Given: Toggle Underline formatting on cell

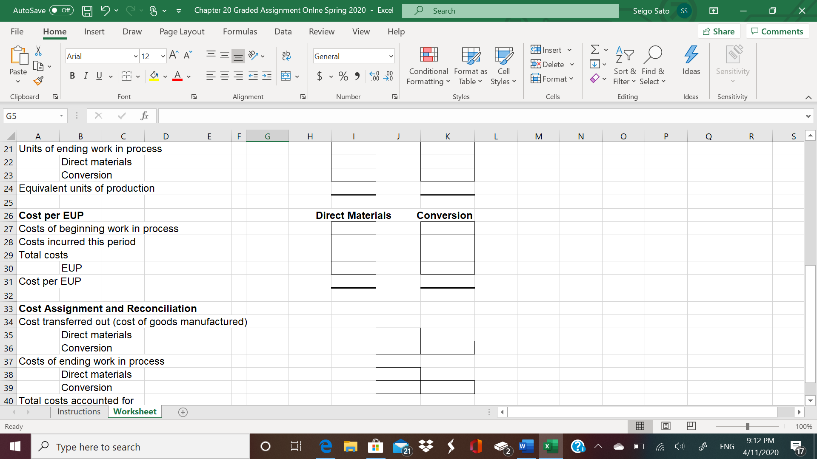Looking at the screenshot, I should coord(99,76).
